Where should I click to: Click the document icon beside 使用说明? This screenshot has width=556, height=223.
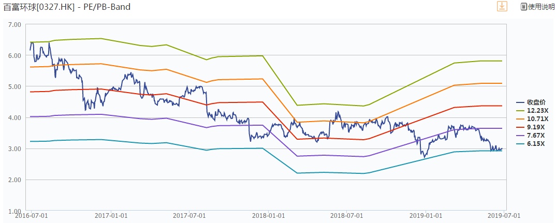pos(523,7)
